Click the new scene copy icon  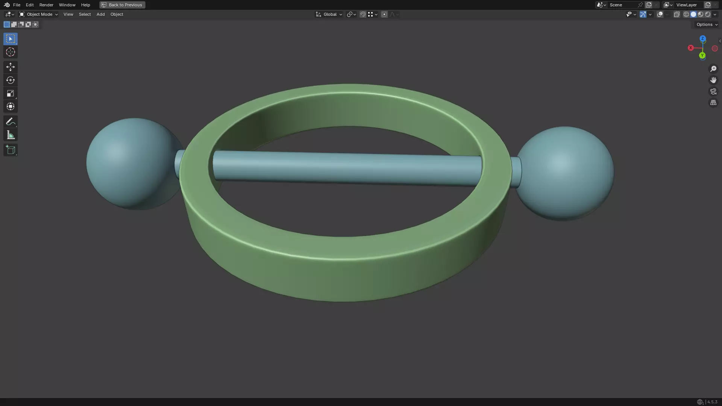[649, 5]
